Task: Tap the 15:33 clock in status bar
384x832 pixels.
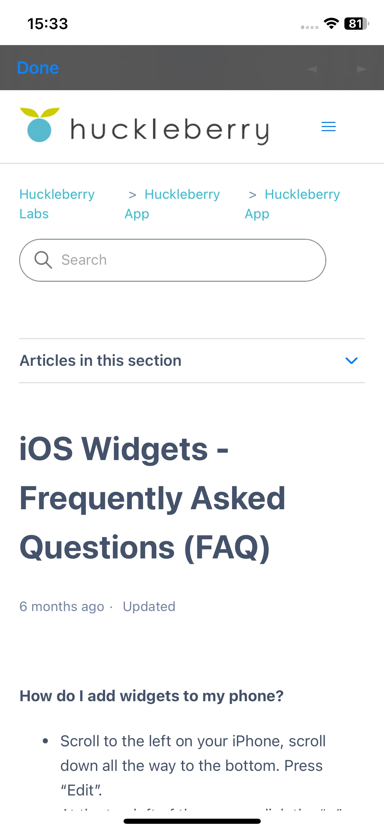Action: pyautogui.click(x=47, y=24)
